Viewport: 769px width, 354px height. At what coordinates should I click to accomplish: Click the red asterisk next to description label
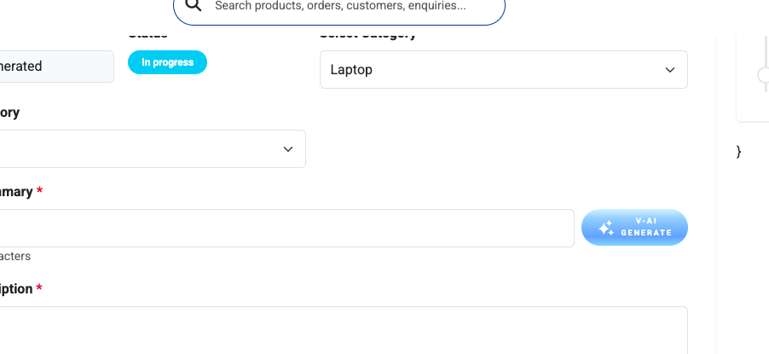click(x=39, y=287)
